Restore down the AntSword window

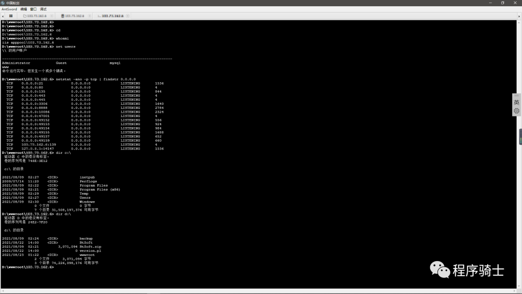point(502,3)
